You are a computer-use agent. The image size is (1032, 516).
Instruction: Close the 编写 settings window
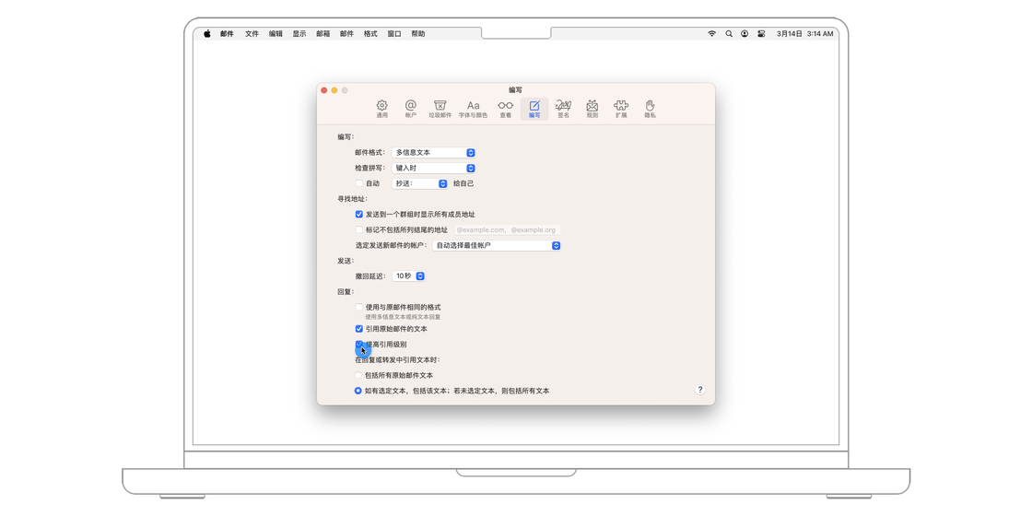[323, 90]
